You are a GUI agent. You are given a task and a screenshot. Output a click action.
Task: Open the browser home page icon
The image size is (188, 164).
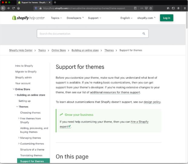18,8
